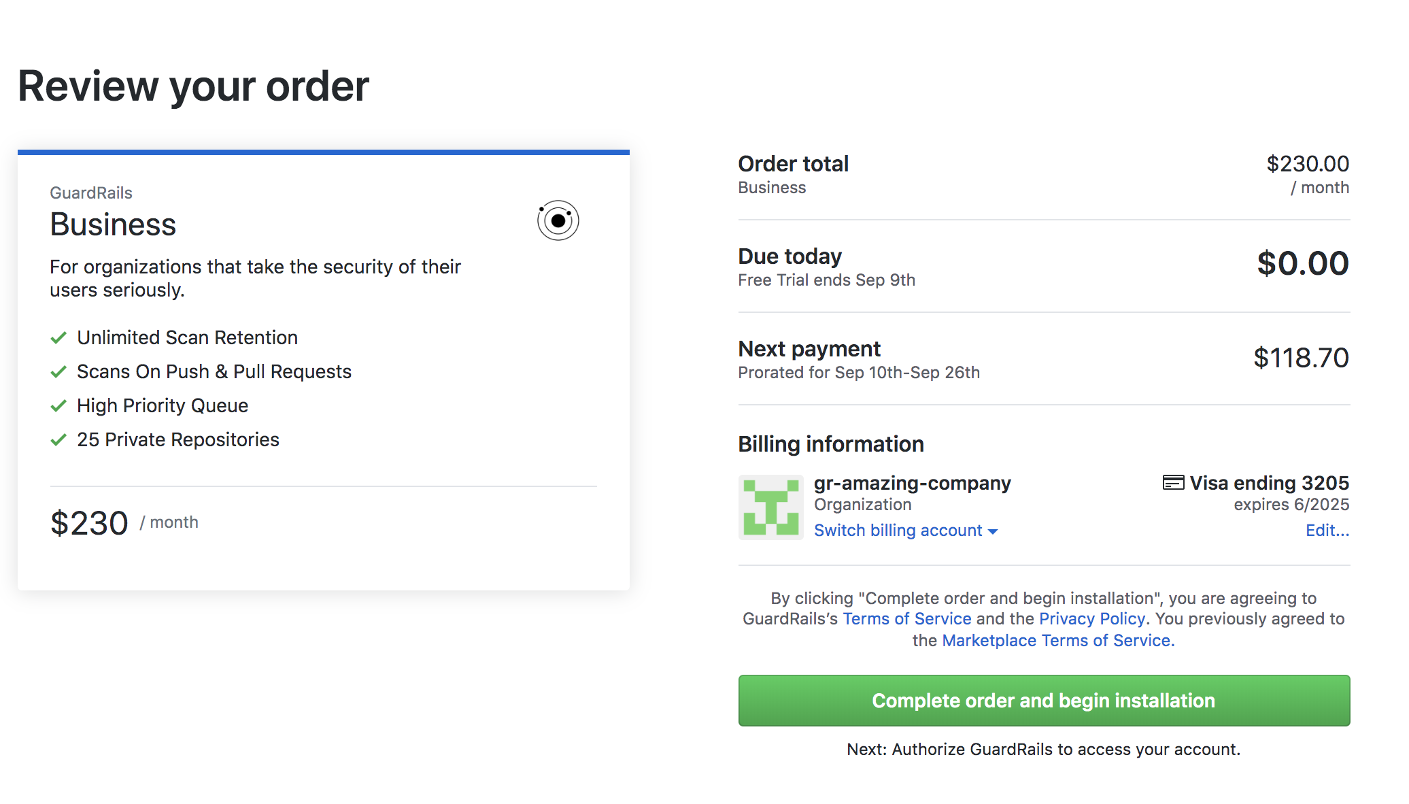This screenshot has width=1409, height=804.
Task: Click the gr-amazing-company organization name
Action: pyautogui.click(x=912, y=483)
